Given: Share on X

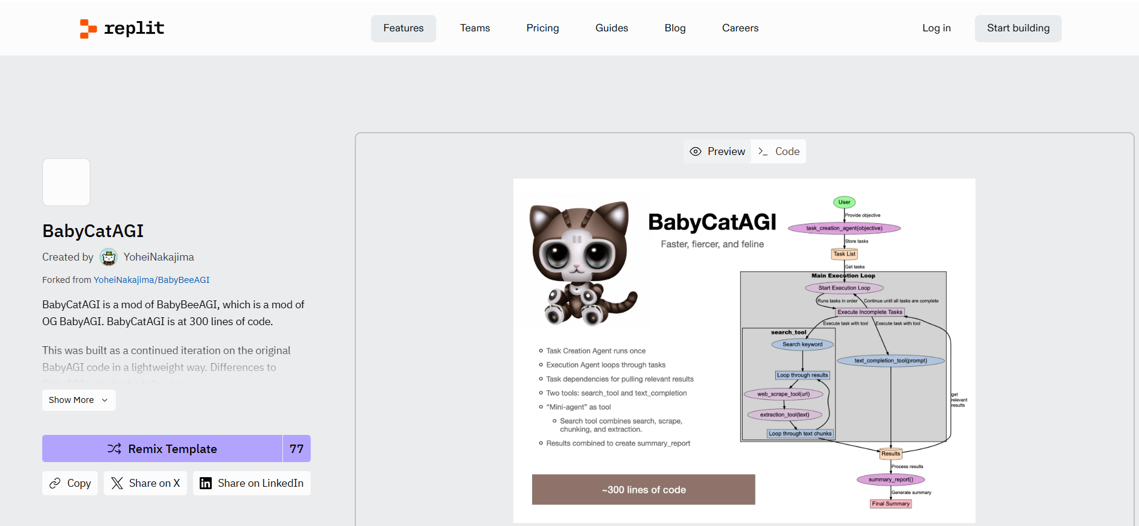Looking at the screenshot, I should [x=145, y=483].
